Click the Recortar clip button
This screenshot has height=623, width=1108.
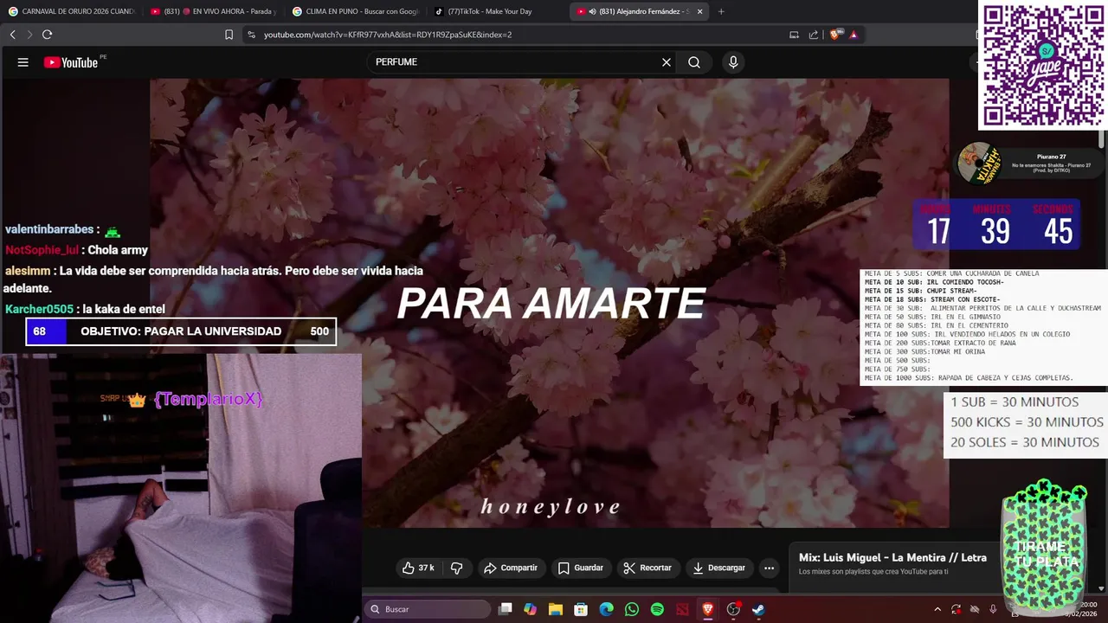coord(647,568)
